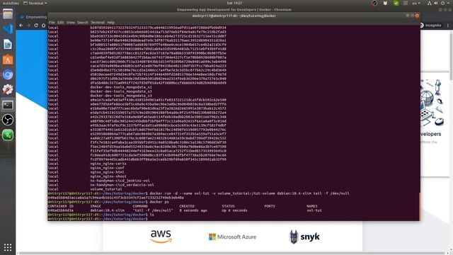
Task: Click the Chromium page vertical scrollbar
Action: (451, 57)
